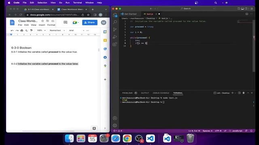Open the VS Code Explorer view
The image size is (259, 145).
point(115,15)
